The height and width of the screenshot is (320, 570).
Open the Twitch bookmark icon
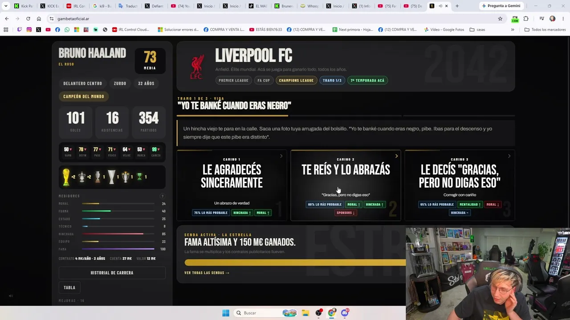point(20,30)
